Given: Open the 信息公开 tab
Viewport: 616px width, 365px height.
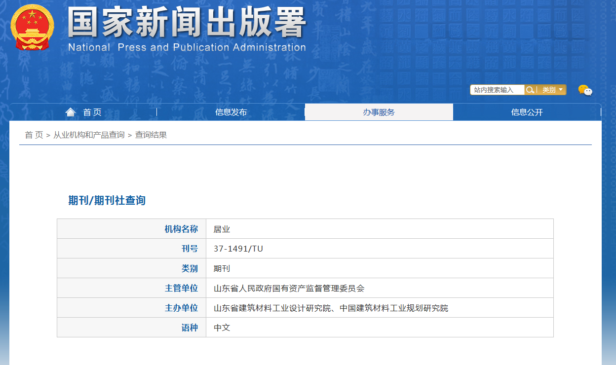Looking at the screenshot, I should [x=527, y=112].
